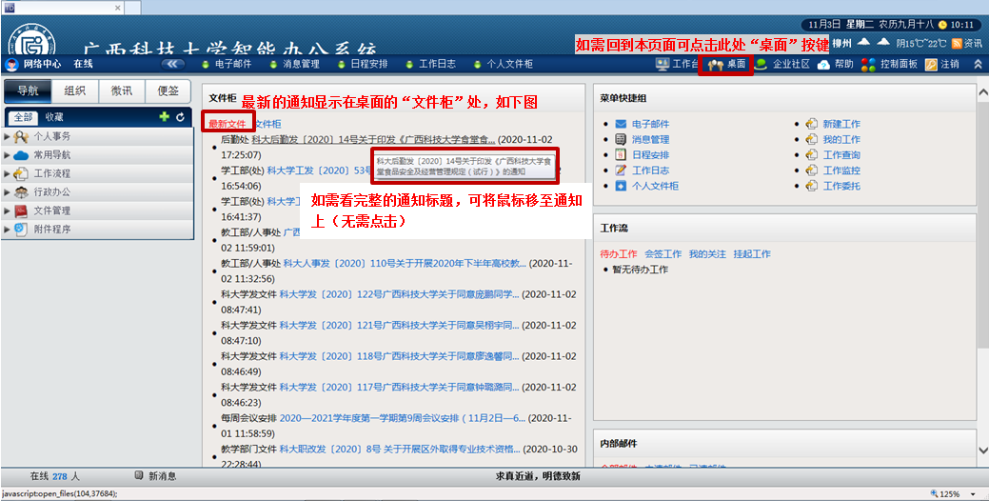The width and height of the screenshot is (989, 501).
Task: Open 企业社区 from the top toolbar
Action: click(783, 65)
